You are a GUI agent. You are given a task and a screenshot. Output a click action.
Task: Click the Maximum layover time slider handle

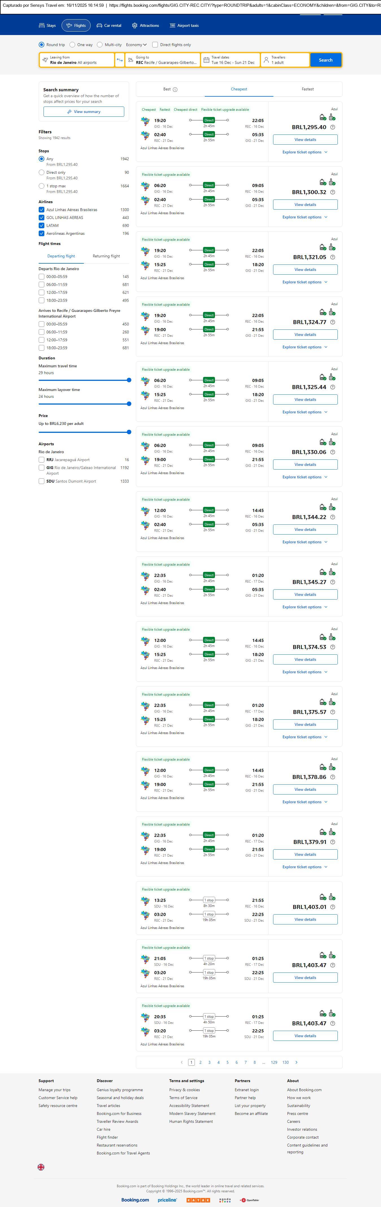(x=129, y=404)
